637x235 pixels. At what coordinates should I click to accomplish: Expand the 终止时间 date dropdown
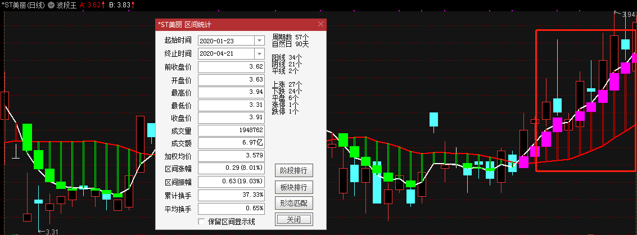tap(259, 53)
